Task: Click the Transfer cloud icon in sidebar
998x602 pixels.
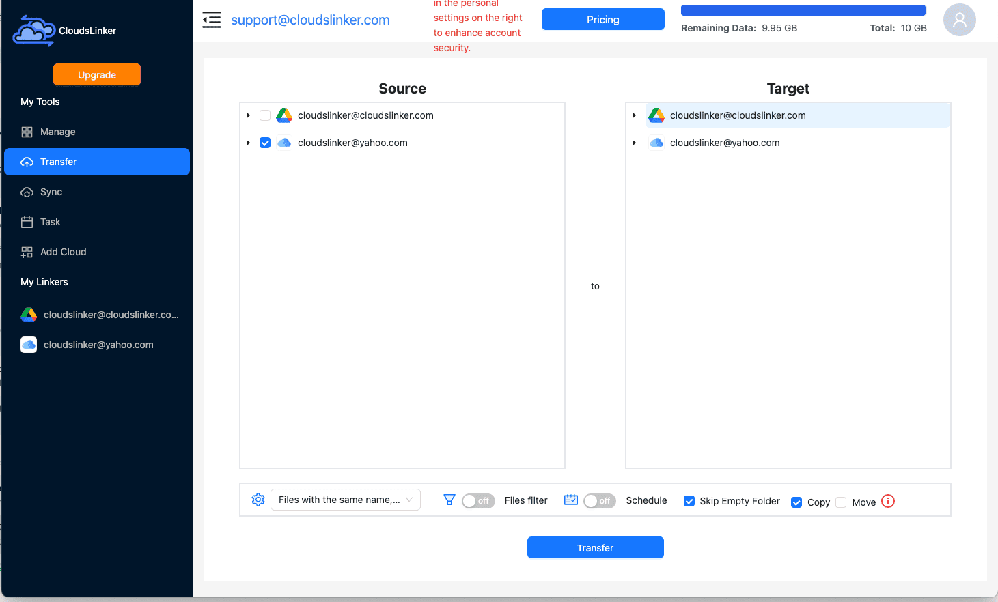Action: [27, 162]
